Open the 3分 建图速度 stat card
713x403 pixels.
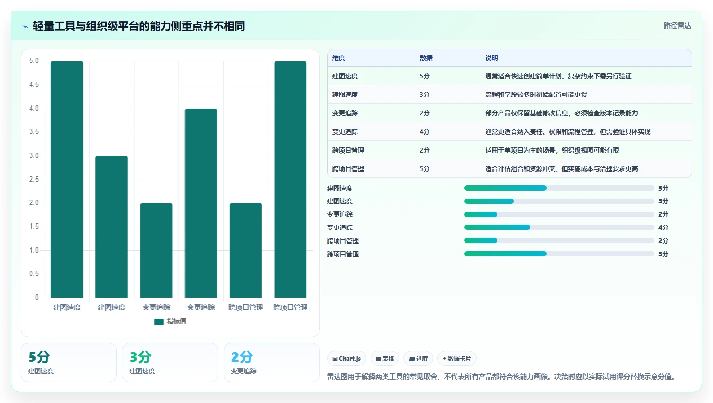[x=170, y=362]
